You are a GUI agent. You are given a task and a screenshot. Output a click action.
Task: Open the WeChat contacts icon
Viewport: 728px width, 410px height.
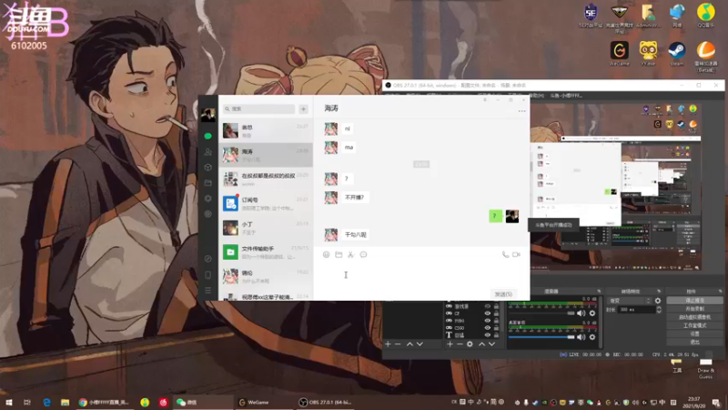coord(208,152)
